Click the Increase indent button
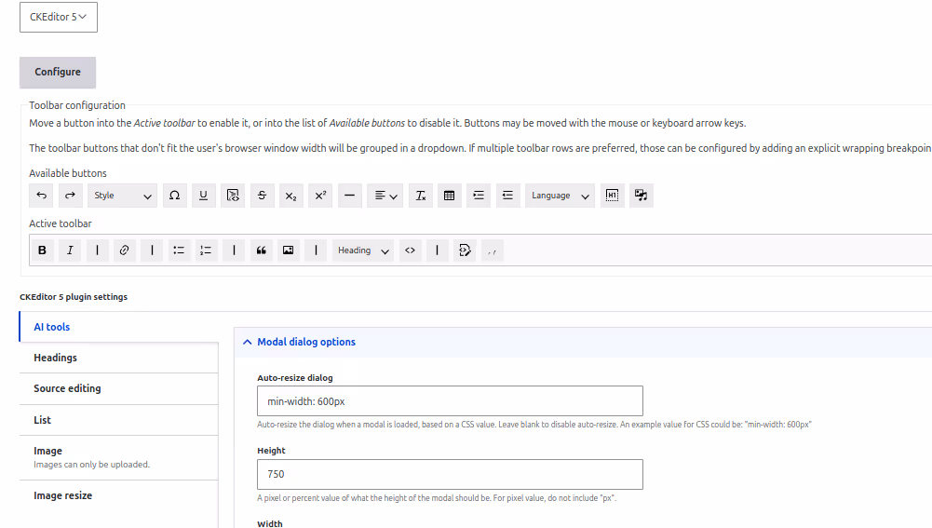Viewport: 932px width, 528px height. click(479, 195)
